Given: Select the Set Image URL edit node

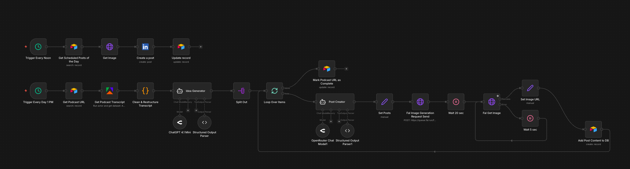Looking at the screenshot, I should point(530,88).
